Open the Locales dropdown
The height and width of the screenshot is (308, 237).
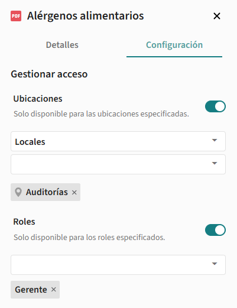tap(118, 141)
